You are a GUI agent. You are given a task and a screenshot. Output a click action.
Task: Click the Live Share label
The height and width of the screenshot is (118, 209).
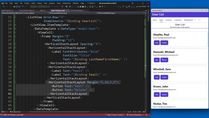pyautogui.click(x=142, y=7)
